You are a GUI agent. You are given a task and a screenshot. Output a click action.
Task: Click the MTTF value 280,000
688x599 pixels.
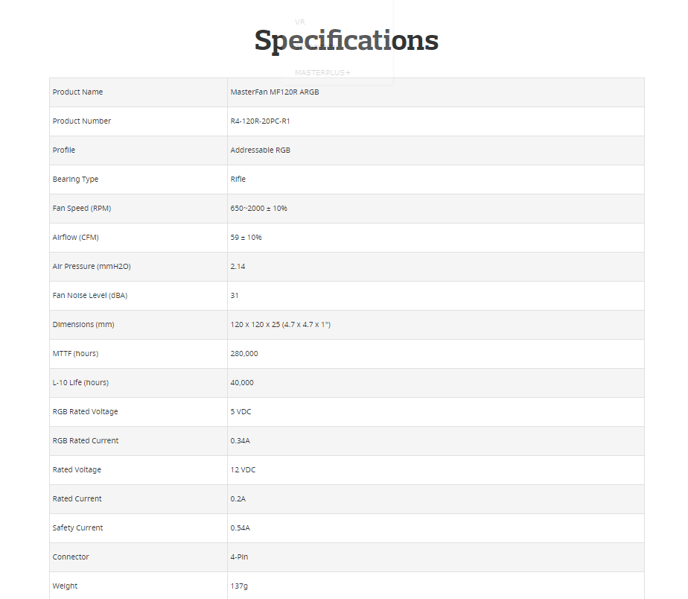(244, 354)
